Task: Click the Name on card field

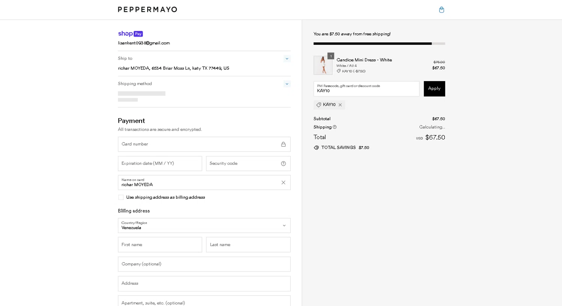Action: click(204, 183)
